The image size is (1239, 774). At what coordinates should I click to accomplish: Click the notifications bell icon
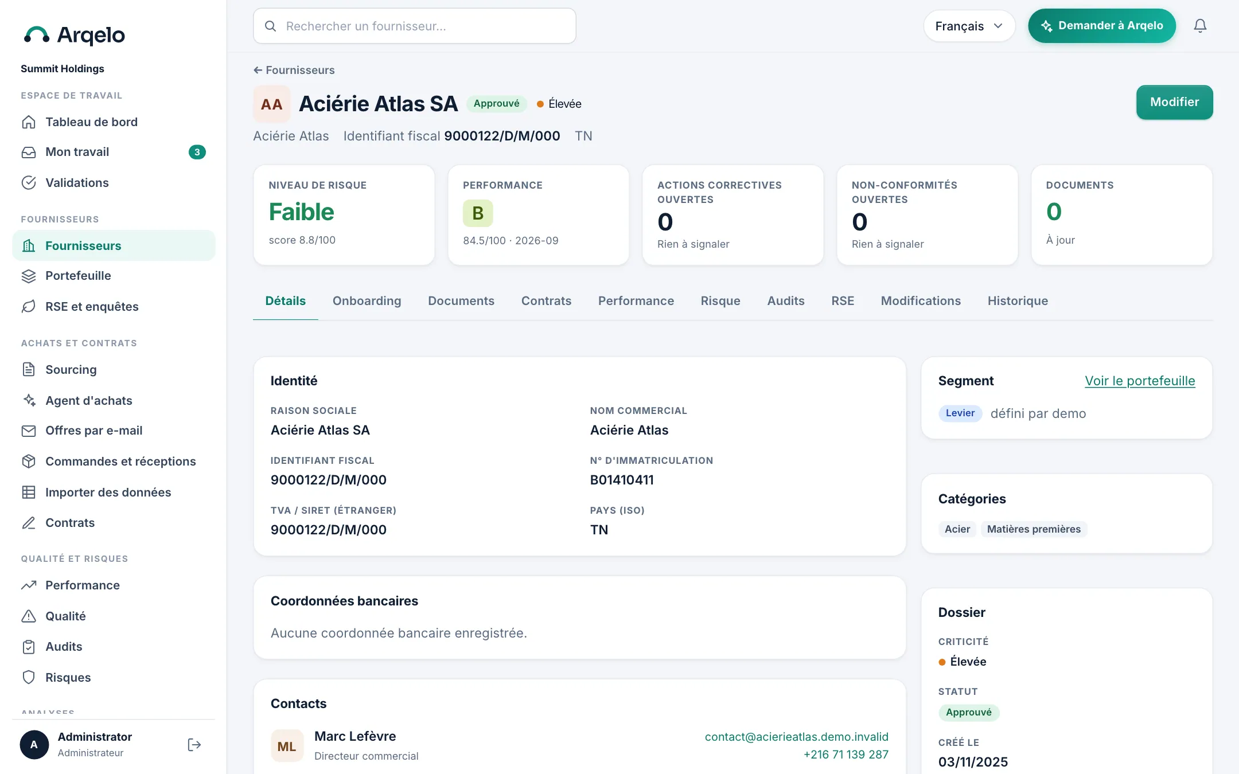tap(1200, 26)
